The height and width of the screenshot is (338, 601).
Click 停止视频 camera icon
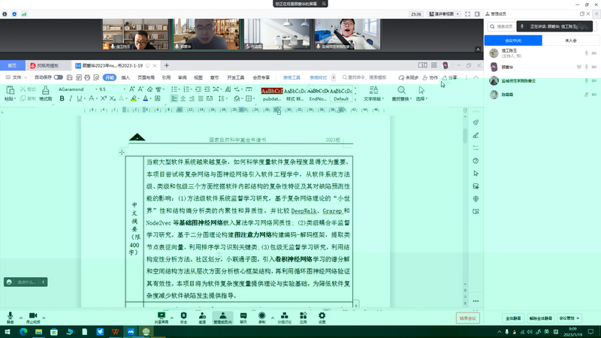coord(33,316)
